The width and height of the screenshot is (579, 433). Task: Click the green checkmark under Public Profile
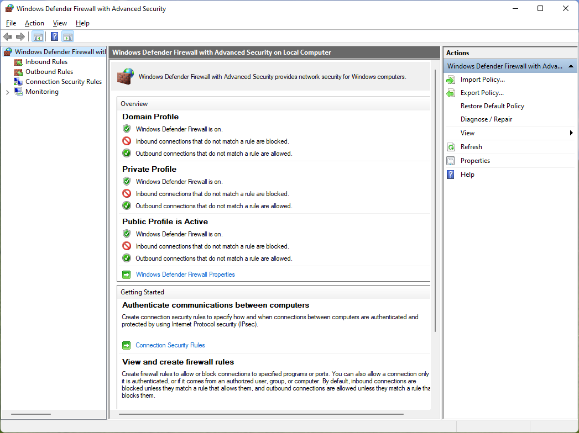coord(127,258)
